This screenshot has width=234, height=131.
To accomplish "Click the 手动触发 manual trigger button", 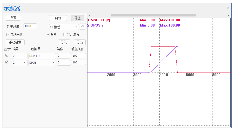I will click(x=15, y=42).
